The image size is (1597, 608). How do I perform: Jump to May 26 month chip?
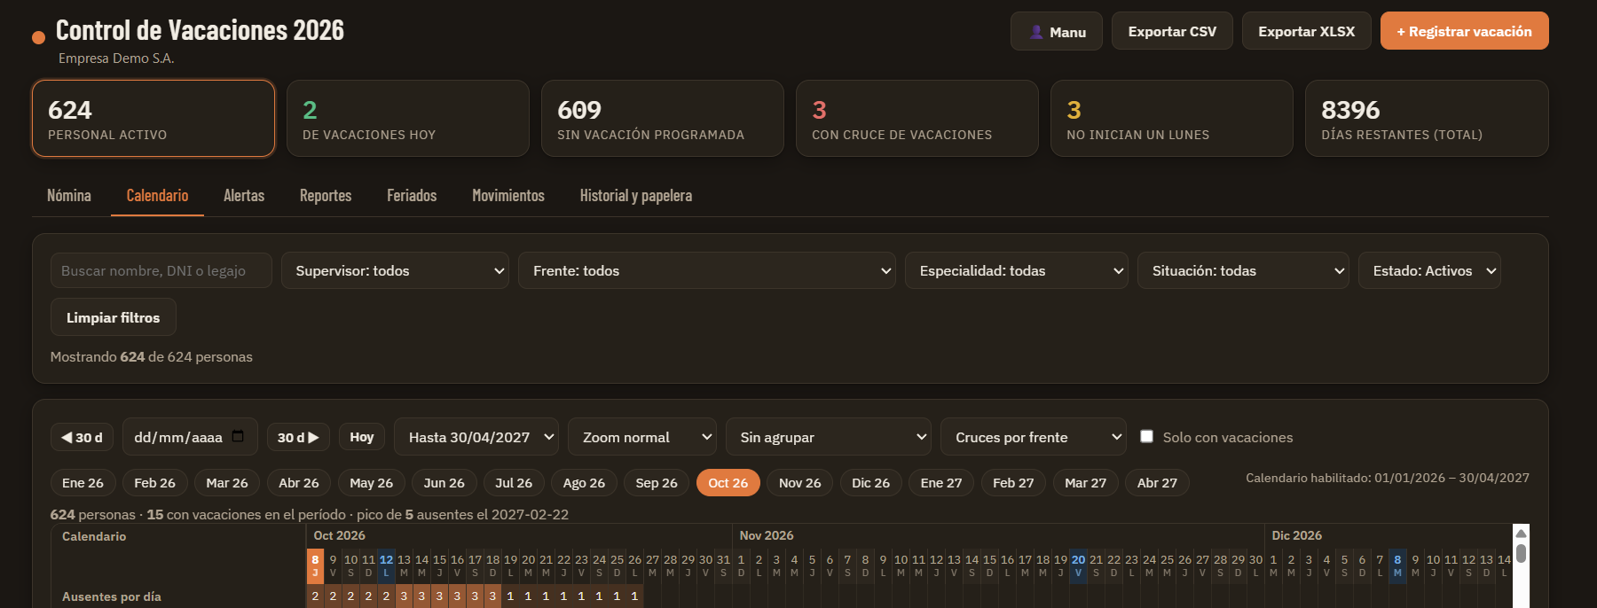click(372, 482)
